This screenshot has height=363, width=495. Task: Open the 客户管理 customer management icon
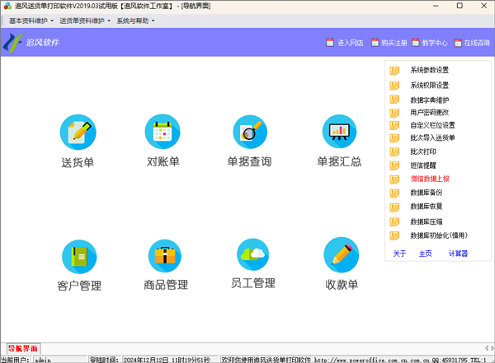pyautogui.click(x=78, y=256)
